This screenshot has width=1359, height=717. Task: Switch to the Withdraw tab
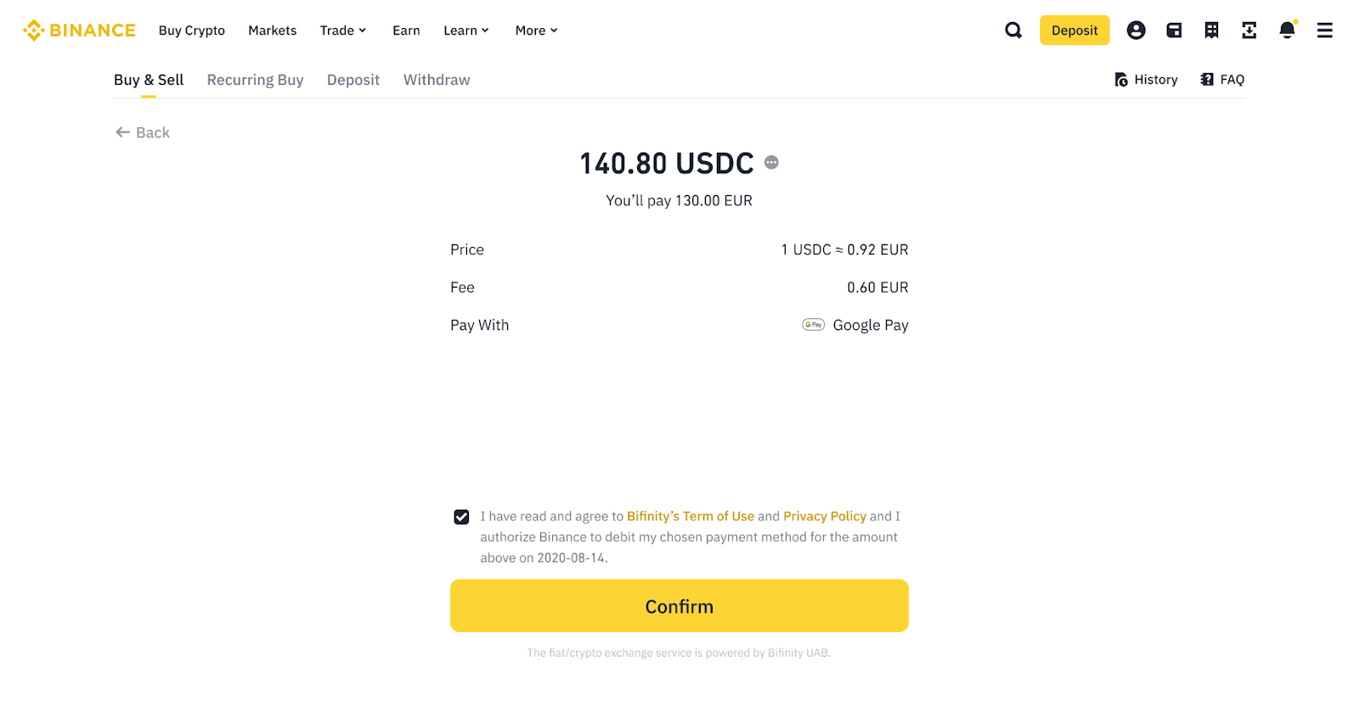pos(437,80)
